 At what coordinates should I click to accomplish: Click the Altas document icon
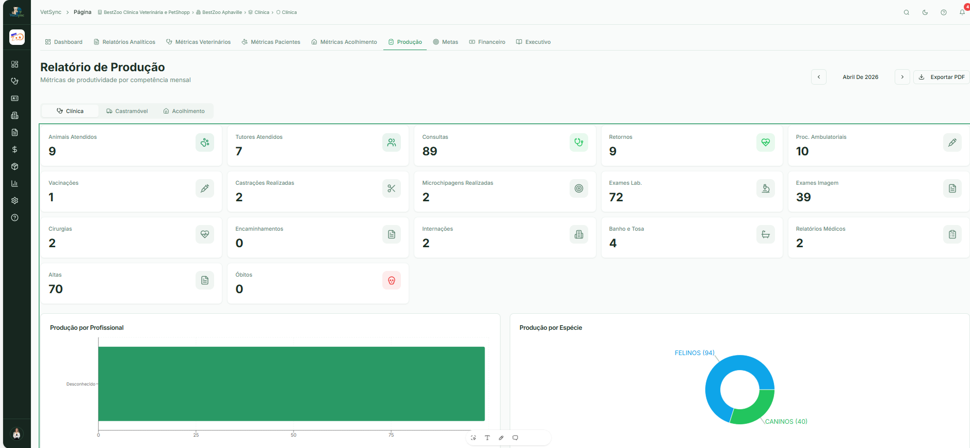(205, 280)
